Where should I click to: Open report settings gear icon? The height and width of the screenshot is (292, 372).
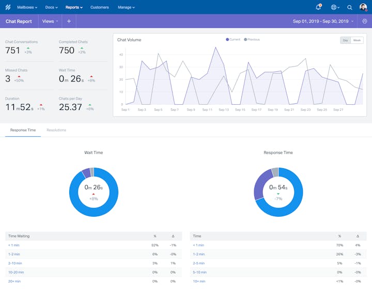(365, 21)
